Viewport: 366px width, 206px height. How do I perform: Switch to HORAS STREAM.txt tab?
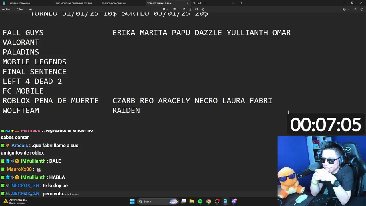20,3
